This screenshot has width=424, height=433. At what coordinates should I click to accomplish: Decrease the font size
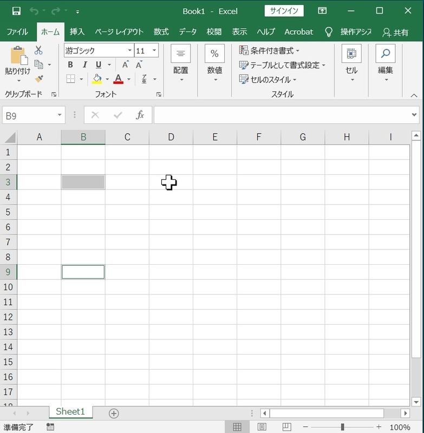pyautogui.click(x=139, y=64)
